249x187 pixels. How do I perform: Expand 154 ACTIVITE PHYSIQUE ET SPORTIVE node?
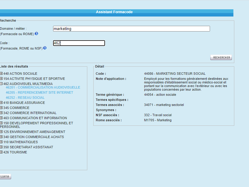tap(1, 78)
